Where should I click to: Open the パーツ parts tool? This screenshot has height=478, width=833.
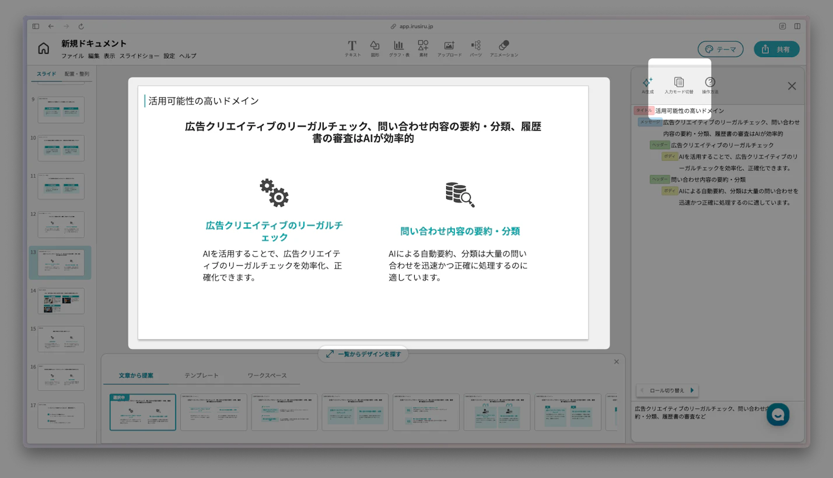476,46
